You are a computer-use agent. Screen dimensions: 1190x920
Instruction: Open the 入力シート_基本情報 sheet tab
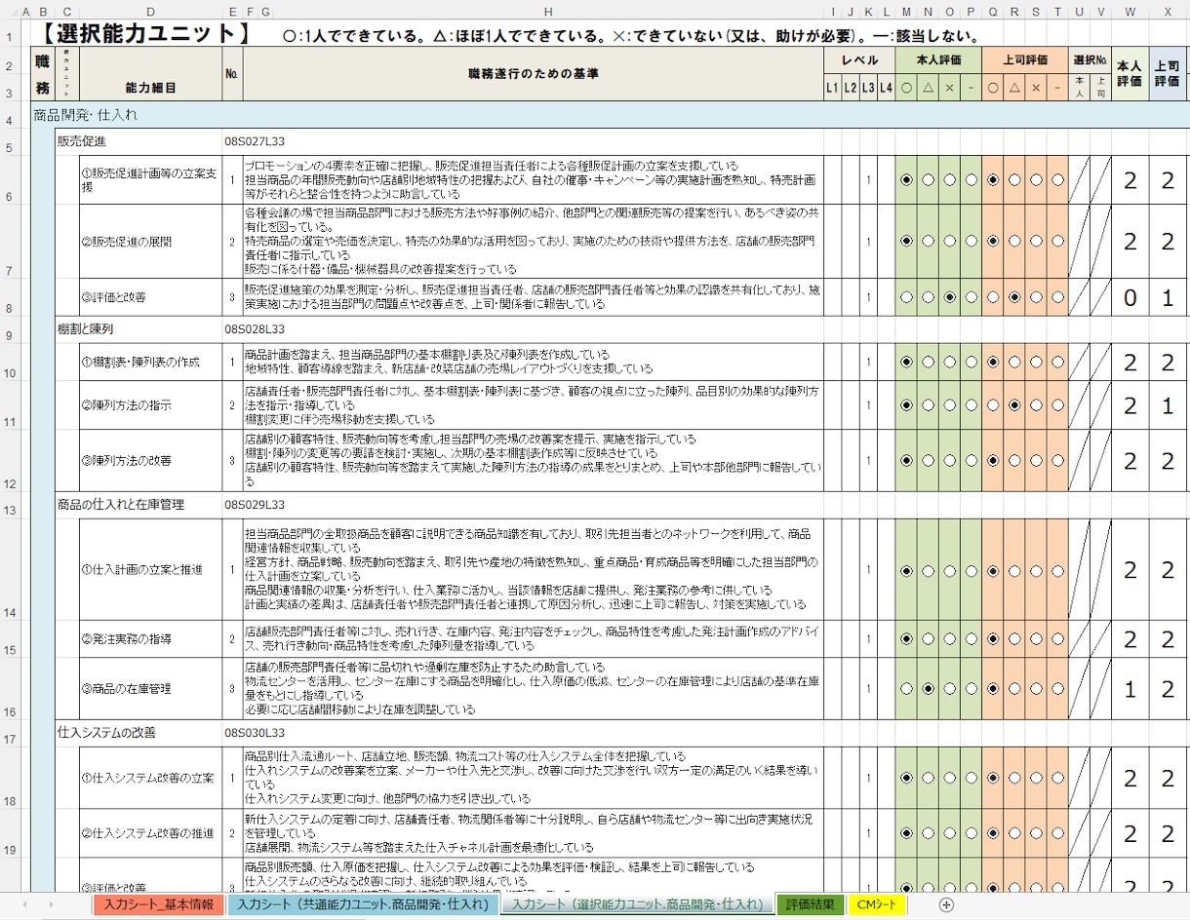click(158, 904)
